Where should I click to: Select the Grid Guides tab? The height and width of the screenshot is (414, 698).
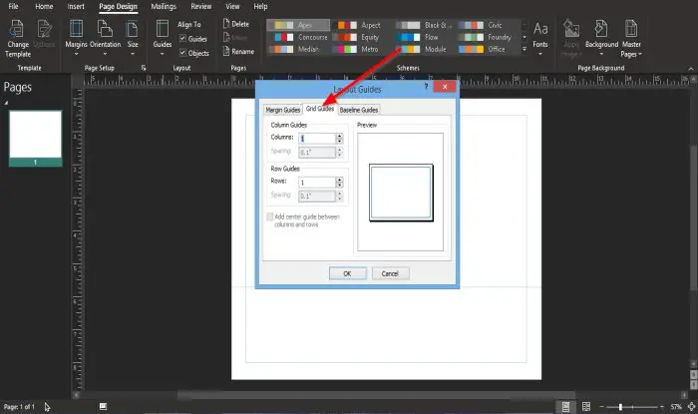320,109
